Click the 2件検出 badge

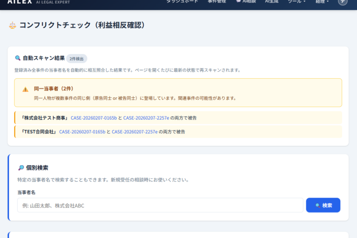tap(76, 59)
